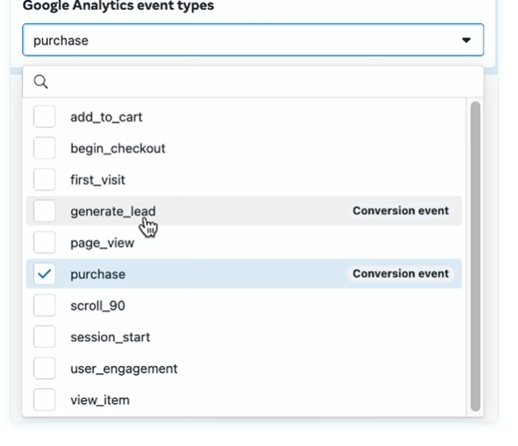Select the page_view checkbox
The image size is (518, 446).
(x=45, y=242)
